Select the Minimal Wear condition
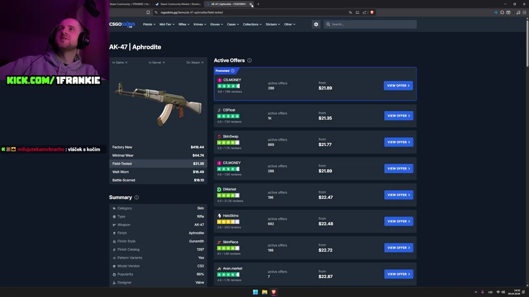Screen dimensions: 529x297 (x=158, y=156)
